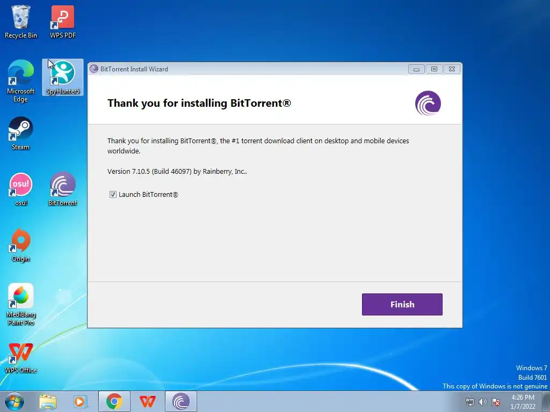Viewport: 550px width, 412px height.
Task: Select the Origin desktop shortcut
Action: point(21,245)
